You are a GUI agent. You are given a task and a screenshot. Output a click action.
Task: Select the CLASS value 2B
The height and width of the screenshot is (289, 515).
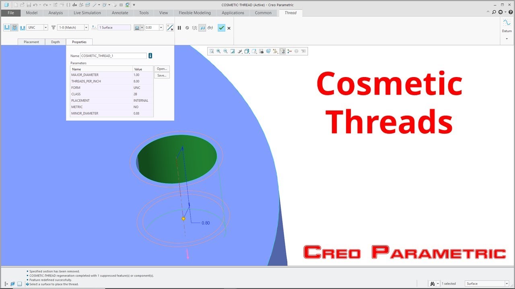point(135,94)
